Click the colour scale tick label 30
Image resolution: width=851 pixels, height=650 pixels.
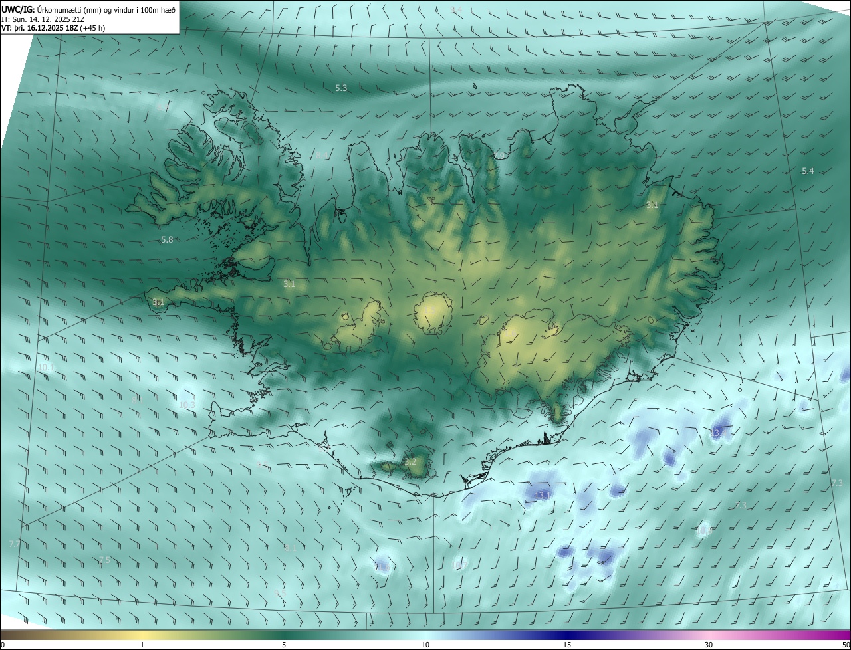[x=709, y=645]
